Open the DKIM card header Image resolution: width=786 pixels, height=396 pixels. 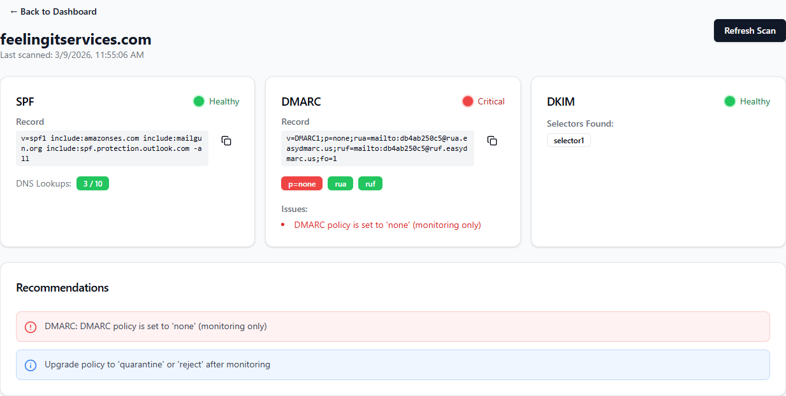pyautogui.click(x=561, y=101)
